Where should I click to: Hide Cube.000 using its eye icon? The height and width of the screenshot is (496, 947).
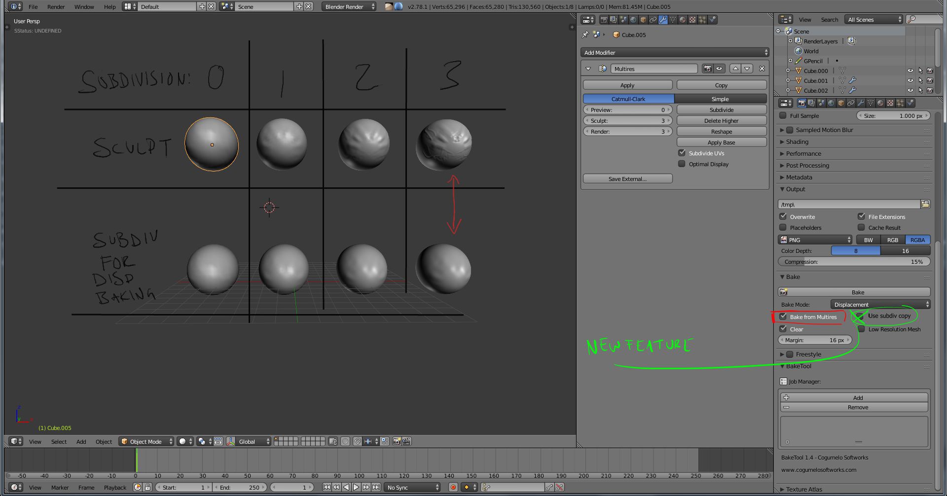911,71
